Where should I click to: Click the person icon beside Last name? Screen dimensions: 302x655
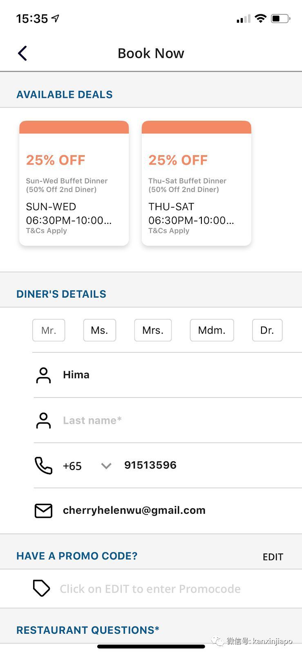(x=43, y=420)
